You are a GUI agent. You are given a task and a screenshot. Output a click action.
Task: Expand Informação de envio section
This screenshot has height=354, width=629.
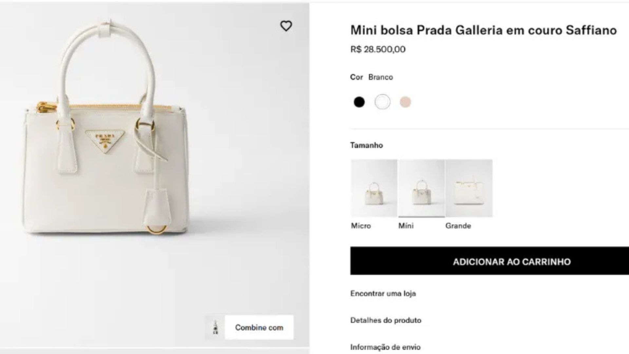tap(385, 347)
